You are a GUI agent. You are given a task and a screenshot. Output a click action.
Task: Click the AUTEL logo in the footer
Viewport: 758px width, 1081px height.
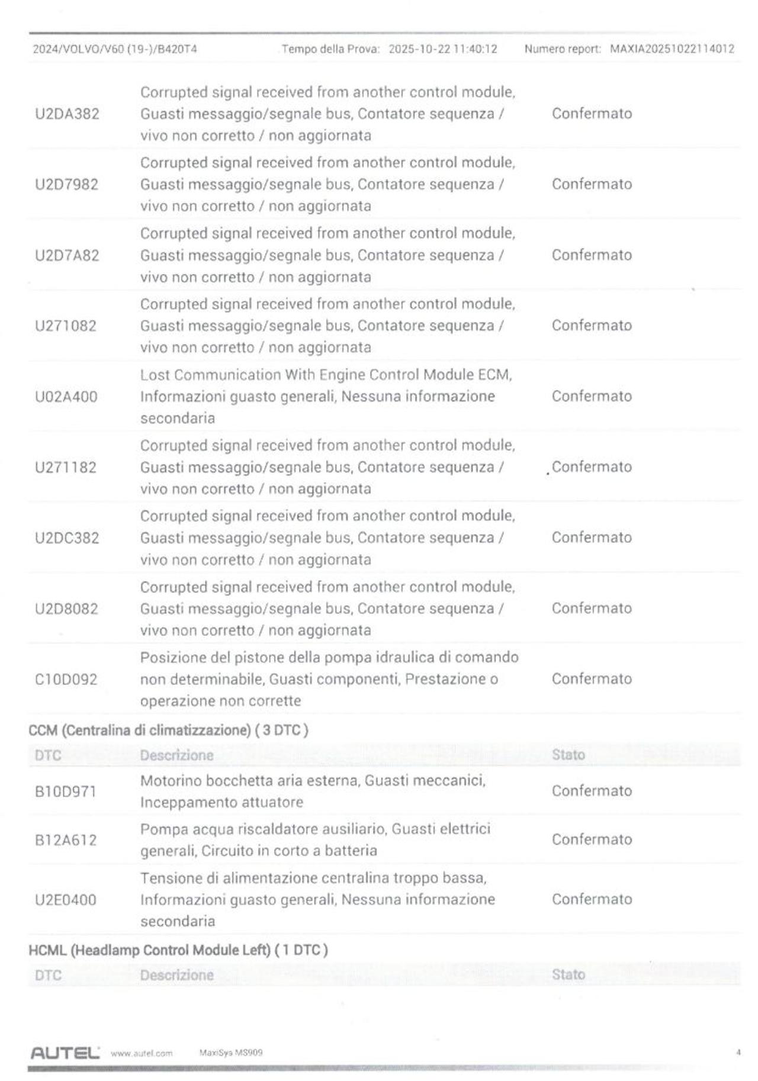(x=65, y=1053)
